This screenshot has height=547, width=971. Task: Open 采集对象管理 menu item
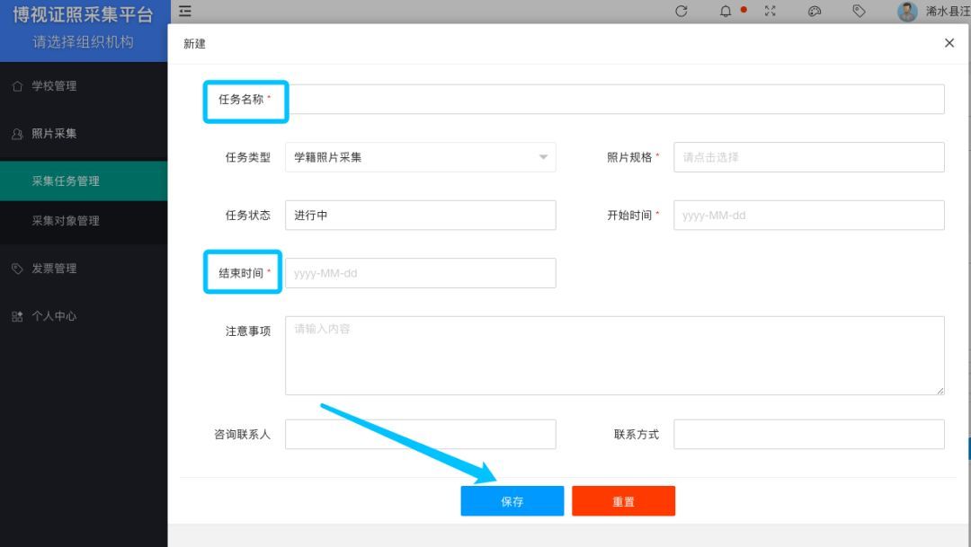[84, 221]
